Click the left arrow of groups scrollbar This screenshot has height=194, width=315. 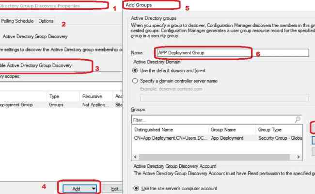click(135, 157)
